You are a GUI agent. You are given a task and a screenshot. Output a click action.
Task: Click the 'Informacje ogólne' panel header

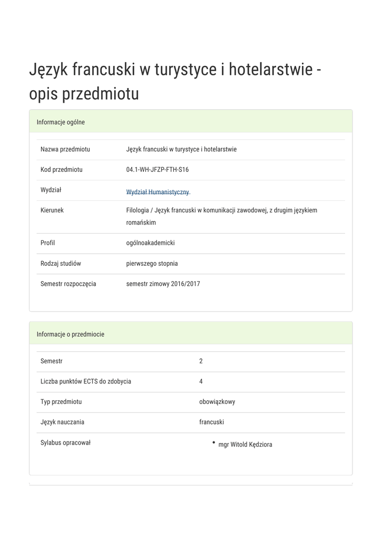[61, 122]
